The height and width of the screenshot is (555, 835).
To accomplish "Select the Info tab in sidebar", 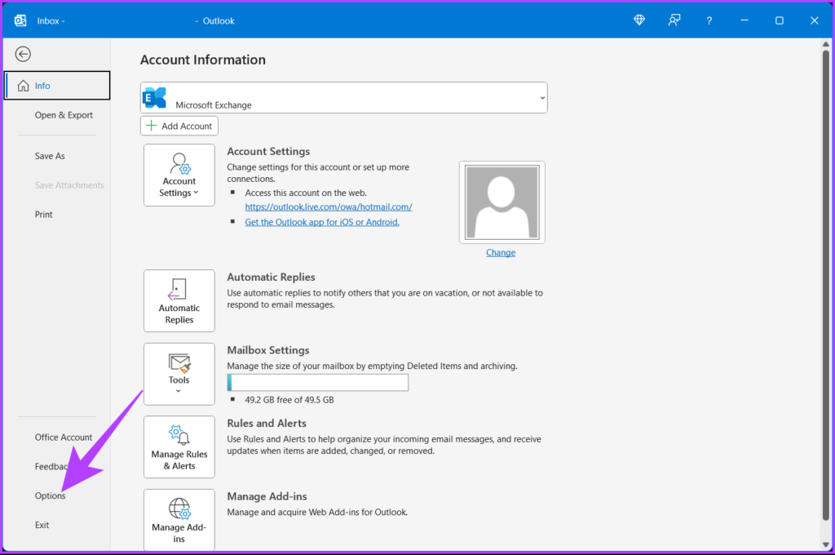I will pyautogui.click(x=57, y=86).
